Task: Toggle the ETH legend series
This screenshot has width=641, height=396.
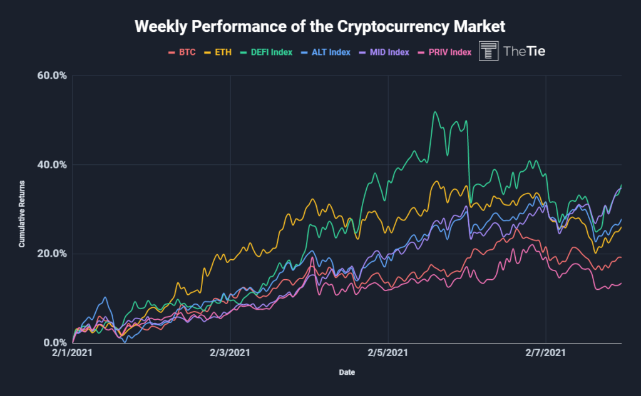Action: click(x=218, y=52)
